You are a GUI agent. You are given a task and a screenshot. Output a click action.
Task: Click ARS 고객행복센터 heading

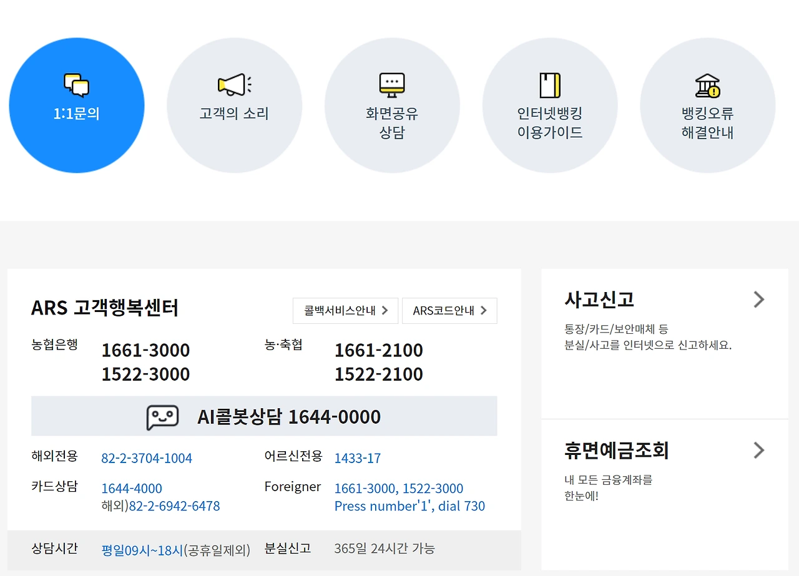click(x=105, y=308)
